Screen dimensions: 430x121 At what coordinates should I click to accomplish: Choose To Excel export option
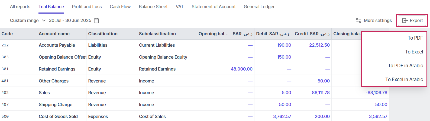pyautogui.click(x=414, y=52)
